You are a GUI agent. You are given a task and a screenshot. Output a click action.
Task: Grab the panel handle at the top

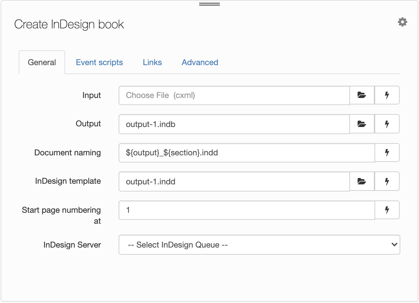point(209,4)
